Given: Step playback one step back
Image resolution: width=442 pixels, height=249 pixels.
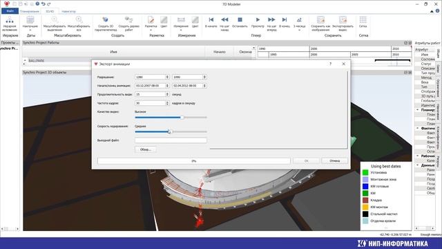Looking at the screenshot, I should (224, 24).
